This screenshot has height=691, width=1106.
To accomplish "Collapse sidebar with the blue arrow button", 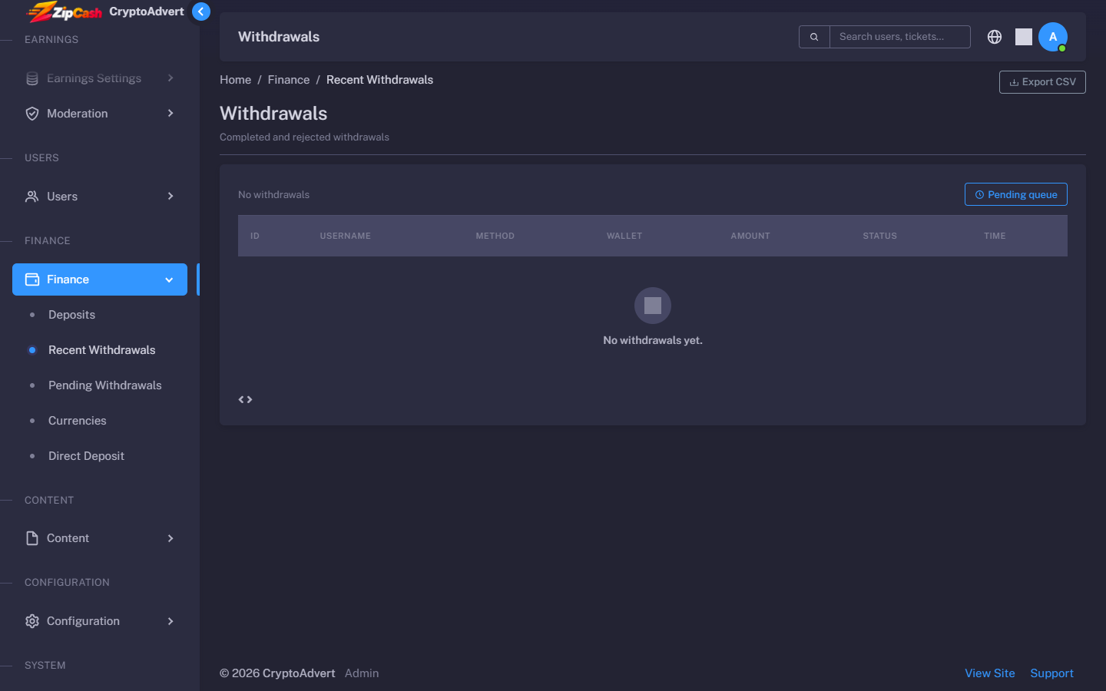I will tap(200, 12).
